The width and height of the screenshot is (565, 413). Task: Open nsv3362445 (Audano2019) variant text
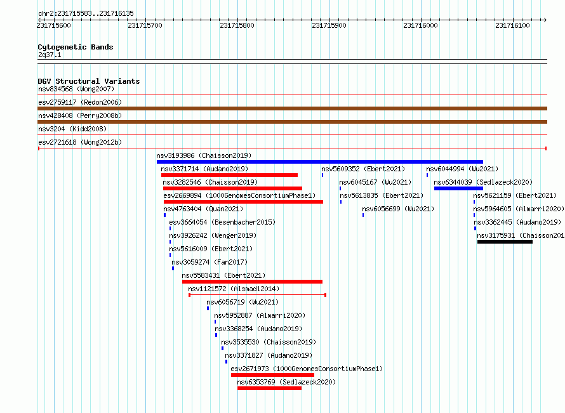(517, 222)
